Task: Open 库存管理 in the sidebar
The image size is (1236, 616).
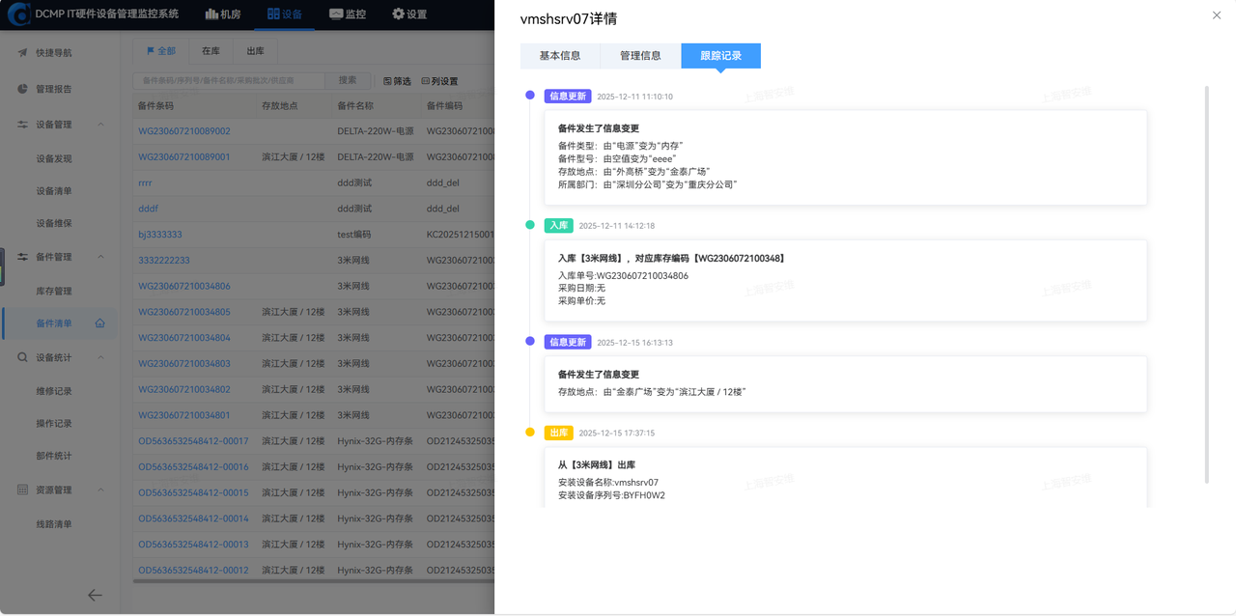Action: tap(54, 291)
